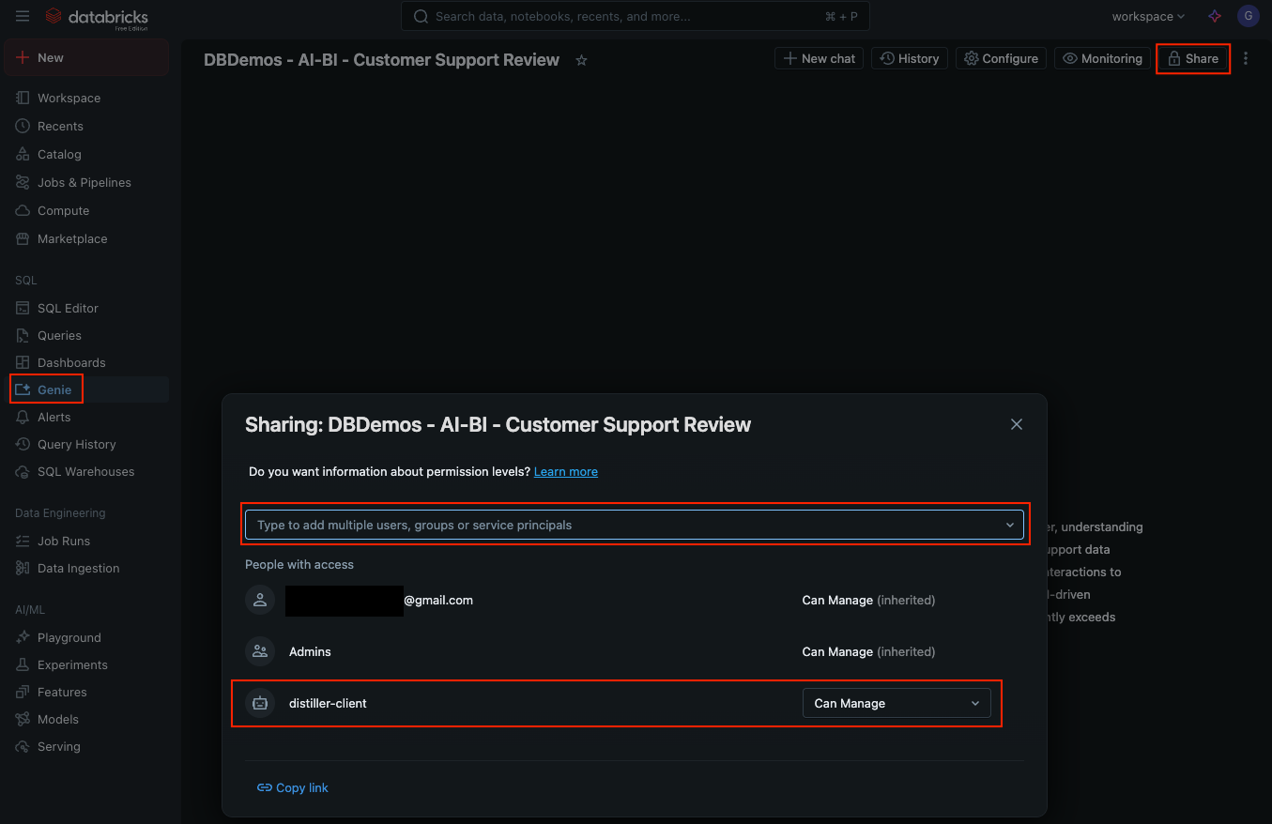
Task: Open the Learn more link
Action: (565, 472)
